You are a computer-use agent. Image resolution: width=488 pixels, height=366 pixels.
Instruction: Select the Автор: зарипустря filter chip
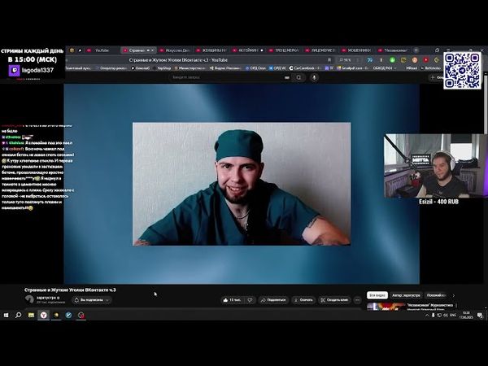pyautogui.click(x=406, y=295)
